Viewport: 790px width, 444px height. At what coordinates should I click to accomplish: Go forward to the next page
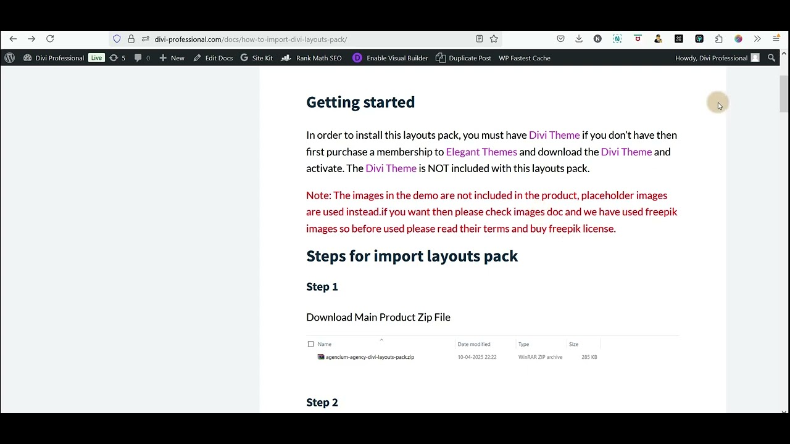tap(31, 39)
